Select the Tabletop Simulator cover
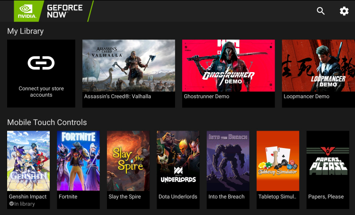 point(278,161)
